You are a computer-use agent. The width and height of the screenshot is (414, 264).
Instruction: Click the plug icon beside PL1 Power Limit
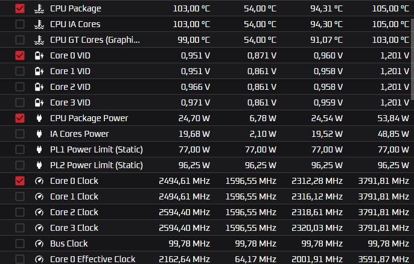39,149
